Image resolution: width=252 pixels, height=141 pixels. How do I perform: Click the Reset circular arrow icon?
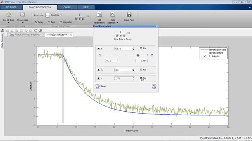click(97, 86)
